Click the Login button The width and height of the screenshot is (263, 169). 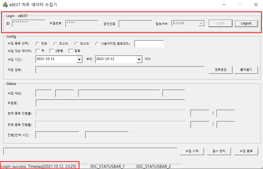click(x=220, y=23)
